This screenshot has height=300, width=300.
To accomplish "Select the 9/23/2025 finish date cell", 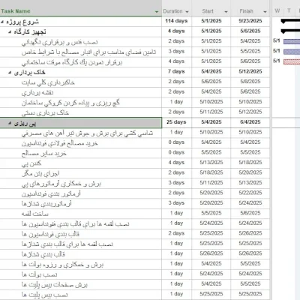I will tap(250, 21).
